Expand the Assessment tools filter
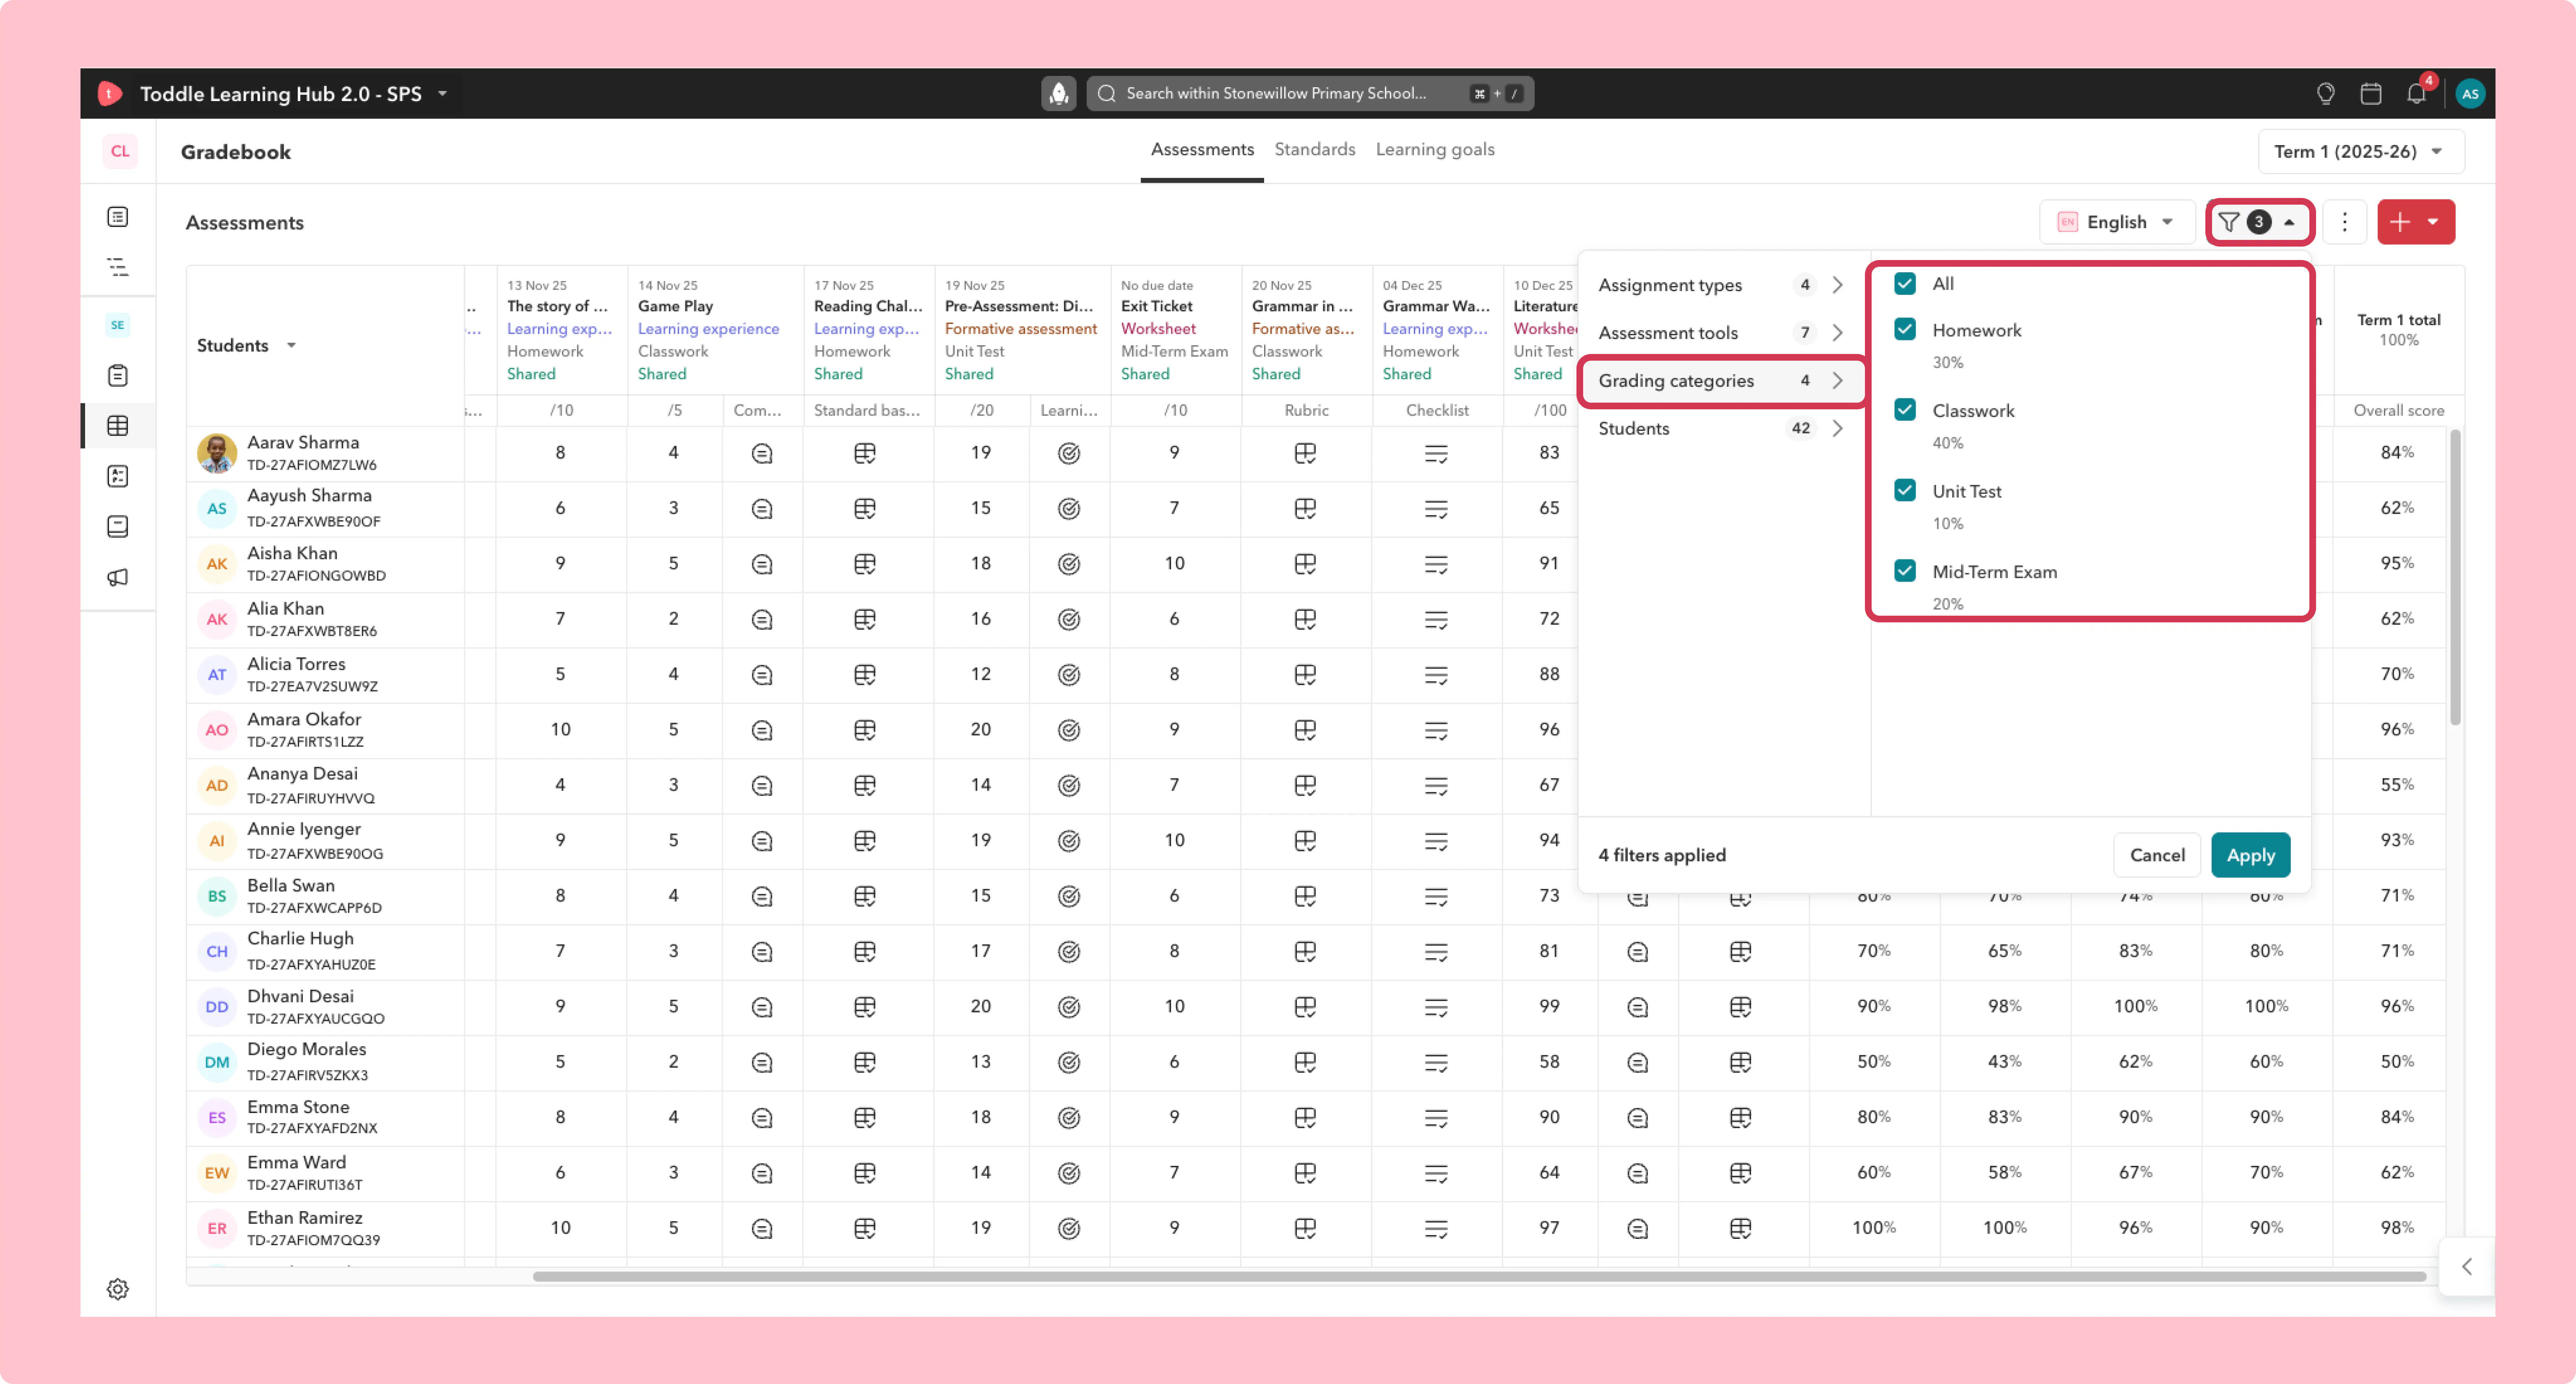Image resolution: width=2576 pixels, height=1384 pixels. pyautogui.click(x=1721, y=333)
